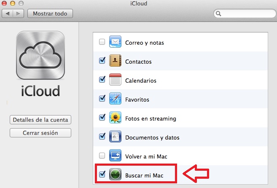Turn off Fotos en streaming checkbox
277x188 pixels.
click(x=102, y=117)
